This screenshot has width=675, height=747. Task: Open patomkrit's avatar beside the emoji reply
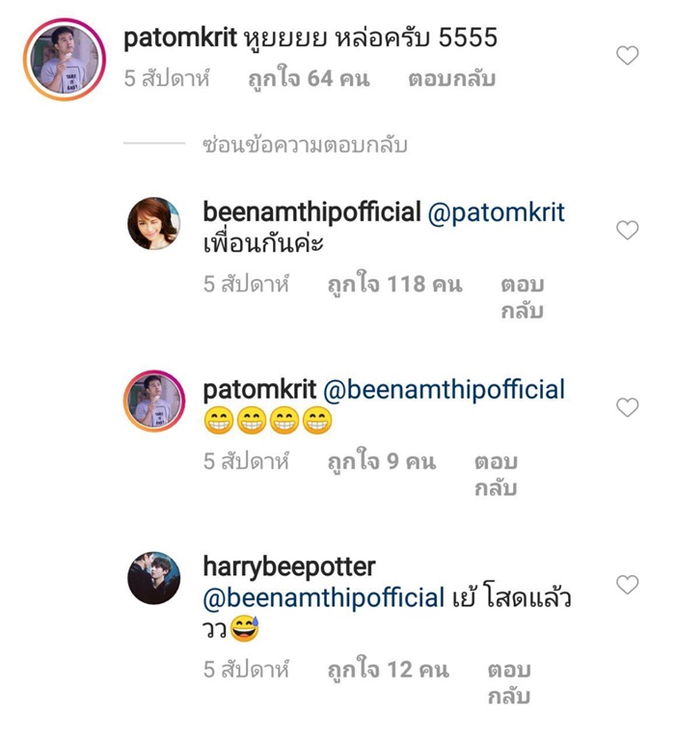(x=154, y=400)
